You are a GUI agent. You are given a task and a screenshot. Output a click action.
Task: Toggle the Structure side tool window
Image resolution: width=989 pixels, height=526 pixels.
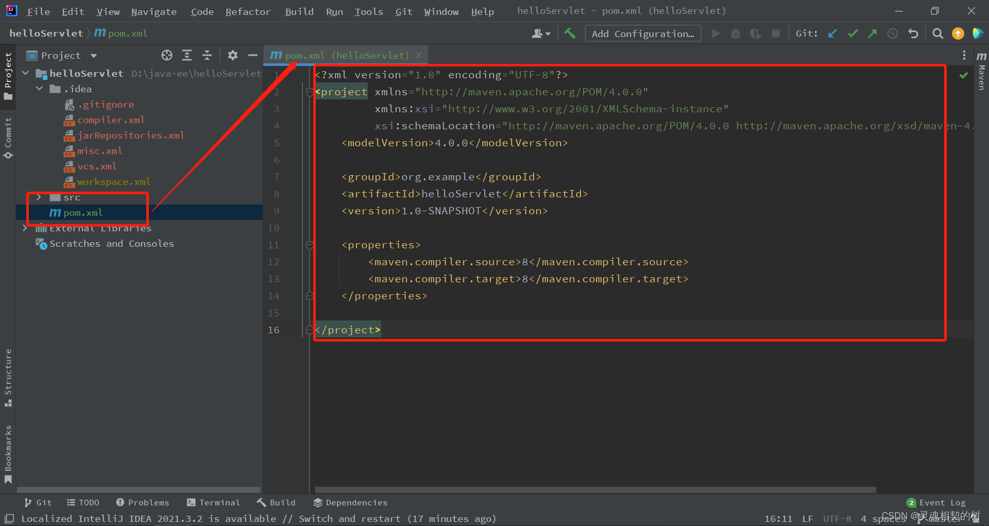[8, 378]
